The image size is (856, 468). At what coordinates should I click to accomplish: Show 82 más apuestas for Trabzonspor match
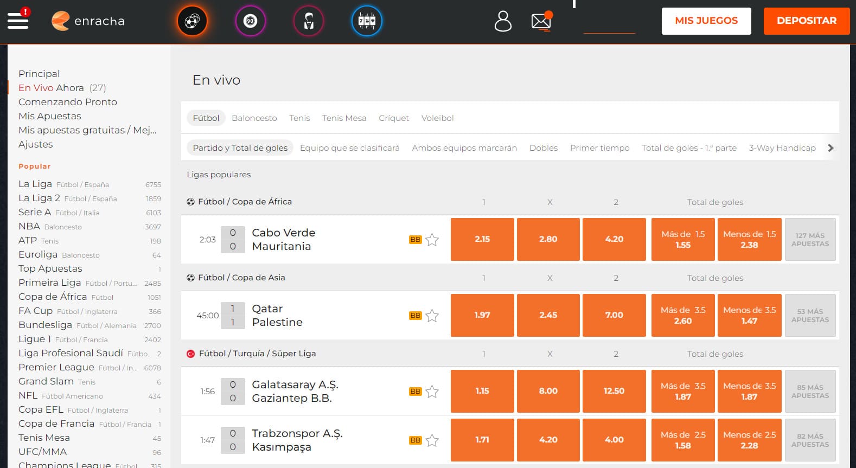pos(810,440)
